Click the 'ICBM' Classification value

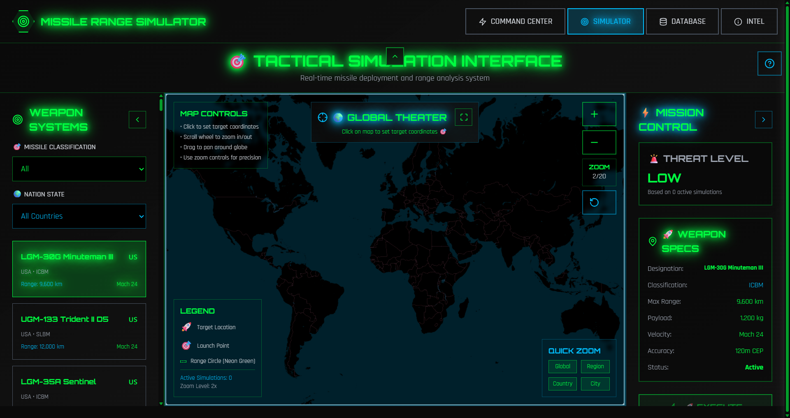point(756,285)
